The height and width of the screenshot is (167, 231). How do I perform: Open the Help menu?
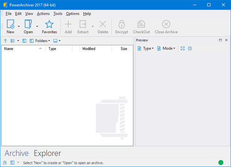pos(87,14)
